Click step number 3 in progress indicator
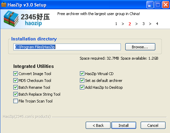The image size is (170, 133). (x=143, y=24)
